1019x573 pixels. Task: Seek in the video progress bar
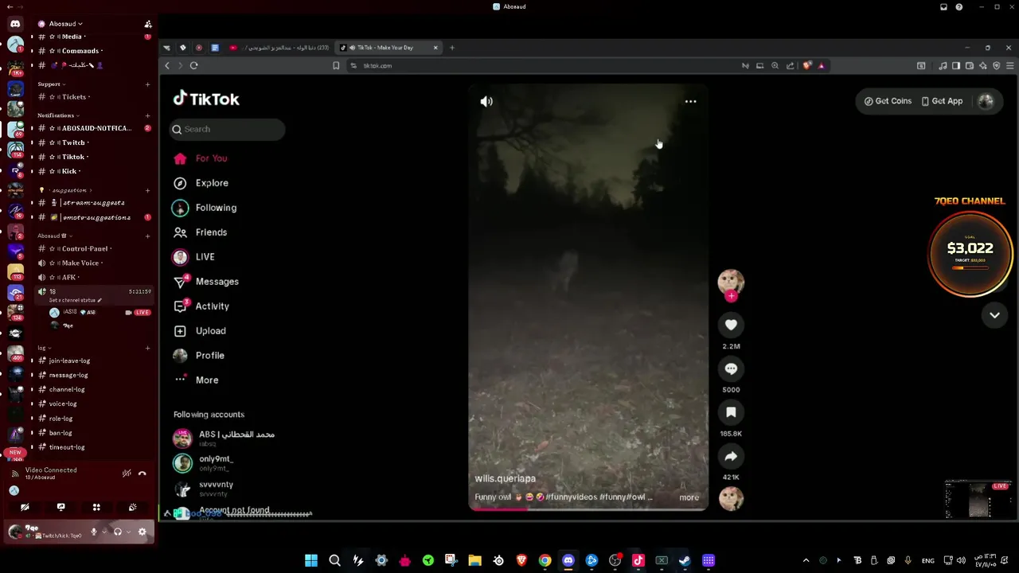588,509
